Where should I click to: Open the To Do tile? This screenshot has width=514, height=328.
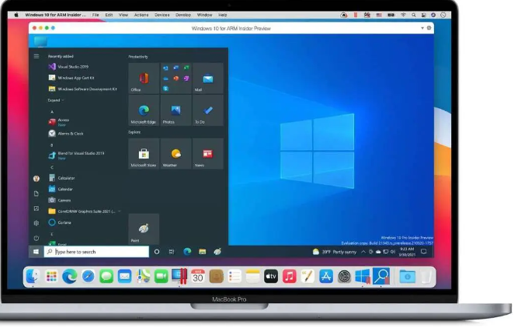click(x=208, y=110)
